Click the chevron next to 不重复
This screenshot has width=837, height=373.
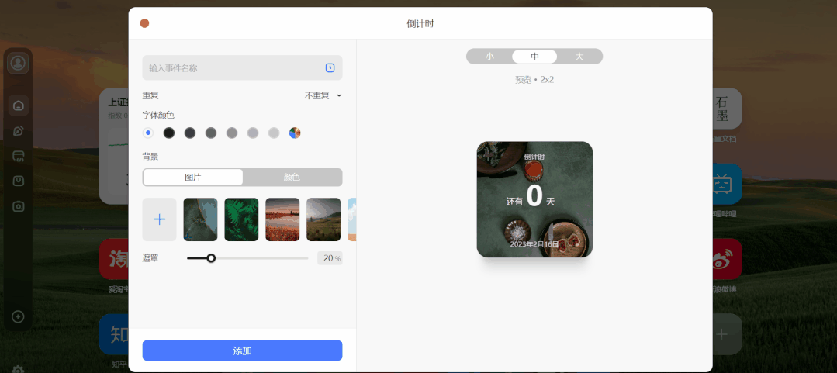point(339,96)
